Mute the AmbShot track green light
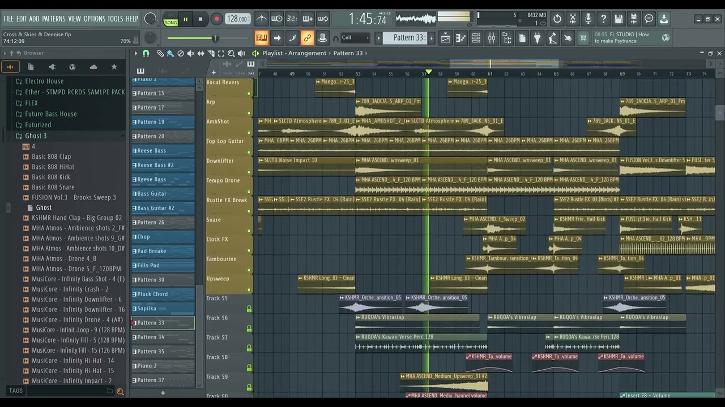 [249, 132]
